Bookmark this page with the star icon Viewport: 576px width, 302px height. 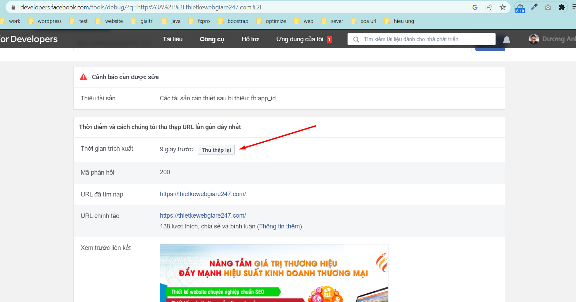[x=503, y=7]
